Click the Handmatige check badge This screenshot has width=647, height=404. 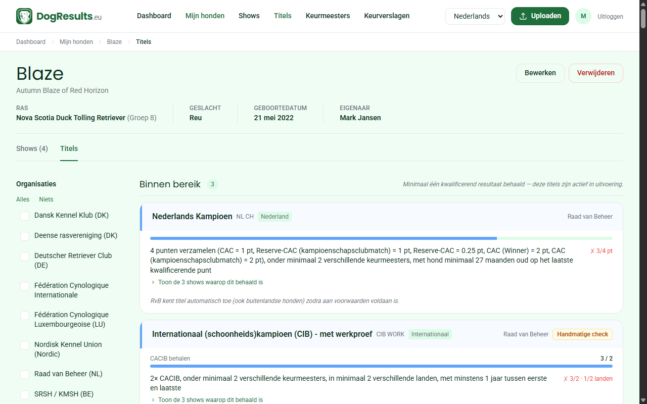[x=582, y=334]
